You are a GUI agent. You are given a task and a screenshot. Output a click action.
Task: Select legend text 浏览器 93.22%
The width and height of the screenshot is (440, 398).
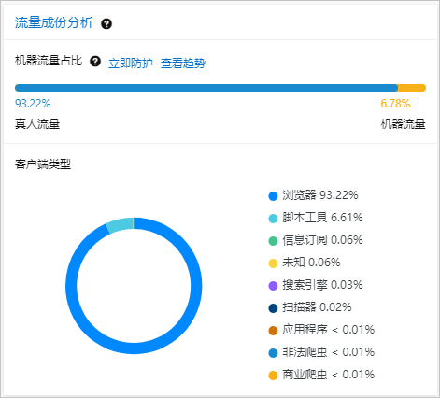[x=320, y=195]
